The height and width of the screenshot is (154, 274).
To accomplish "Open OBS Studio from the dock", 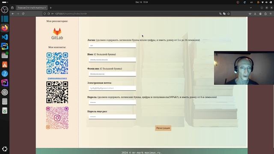I will pyautogui.click(x=5, y=9).
